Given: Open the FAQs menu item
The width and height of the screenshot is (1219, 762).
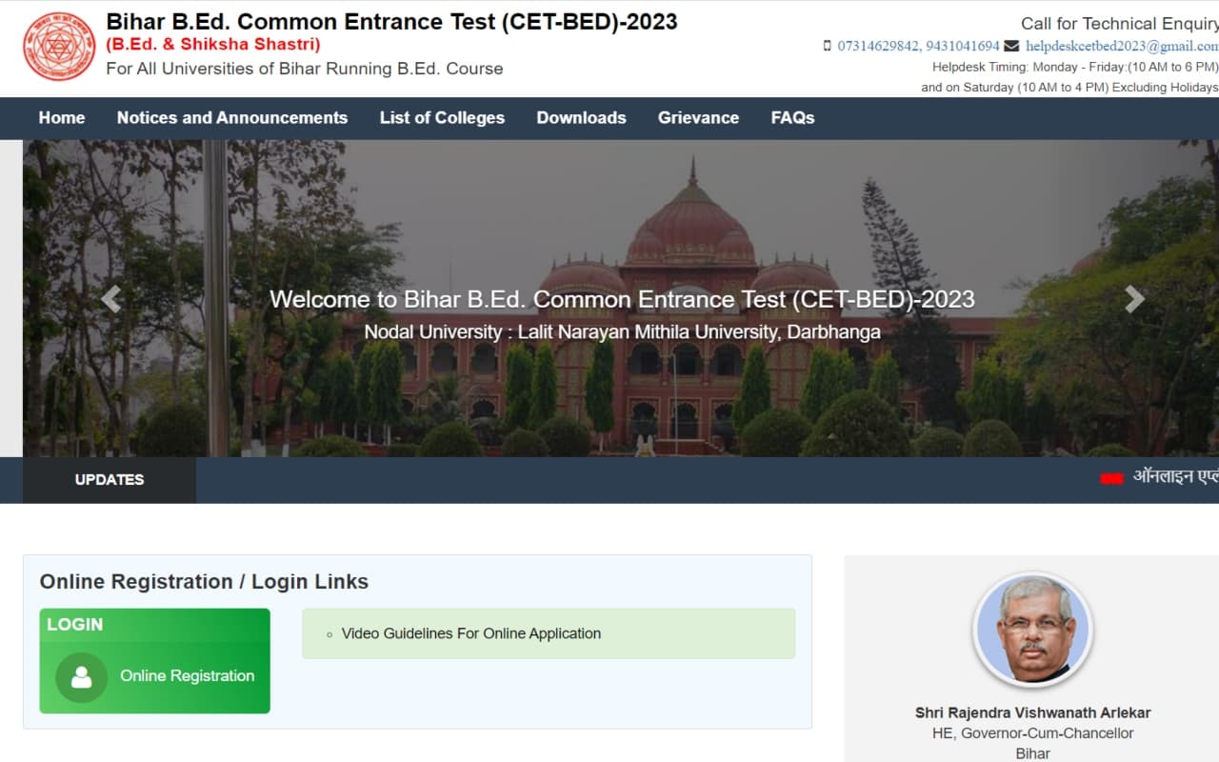Looking at the screenshot, I should [x=791, y=117].
